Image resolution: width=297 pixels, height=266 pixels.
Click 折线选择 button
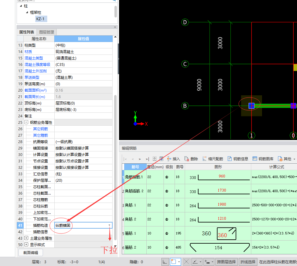(248, 262)
